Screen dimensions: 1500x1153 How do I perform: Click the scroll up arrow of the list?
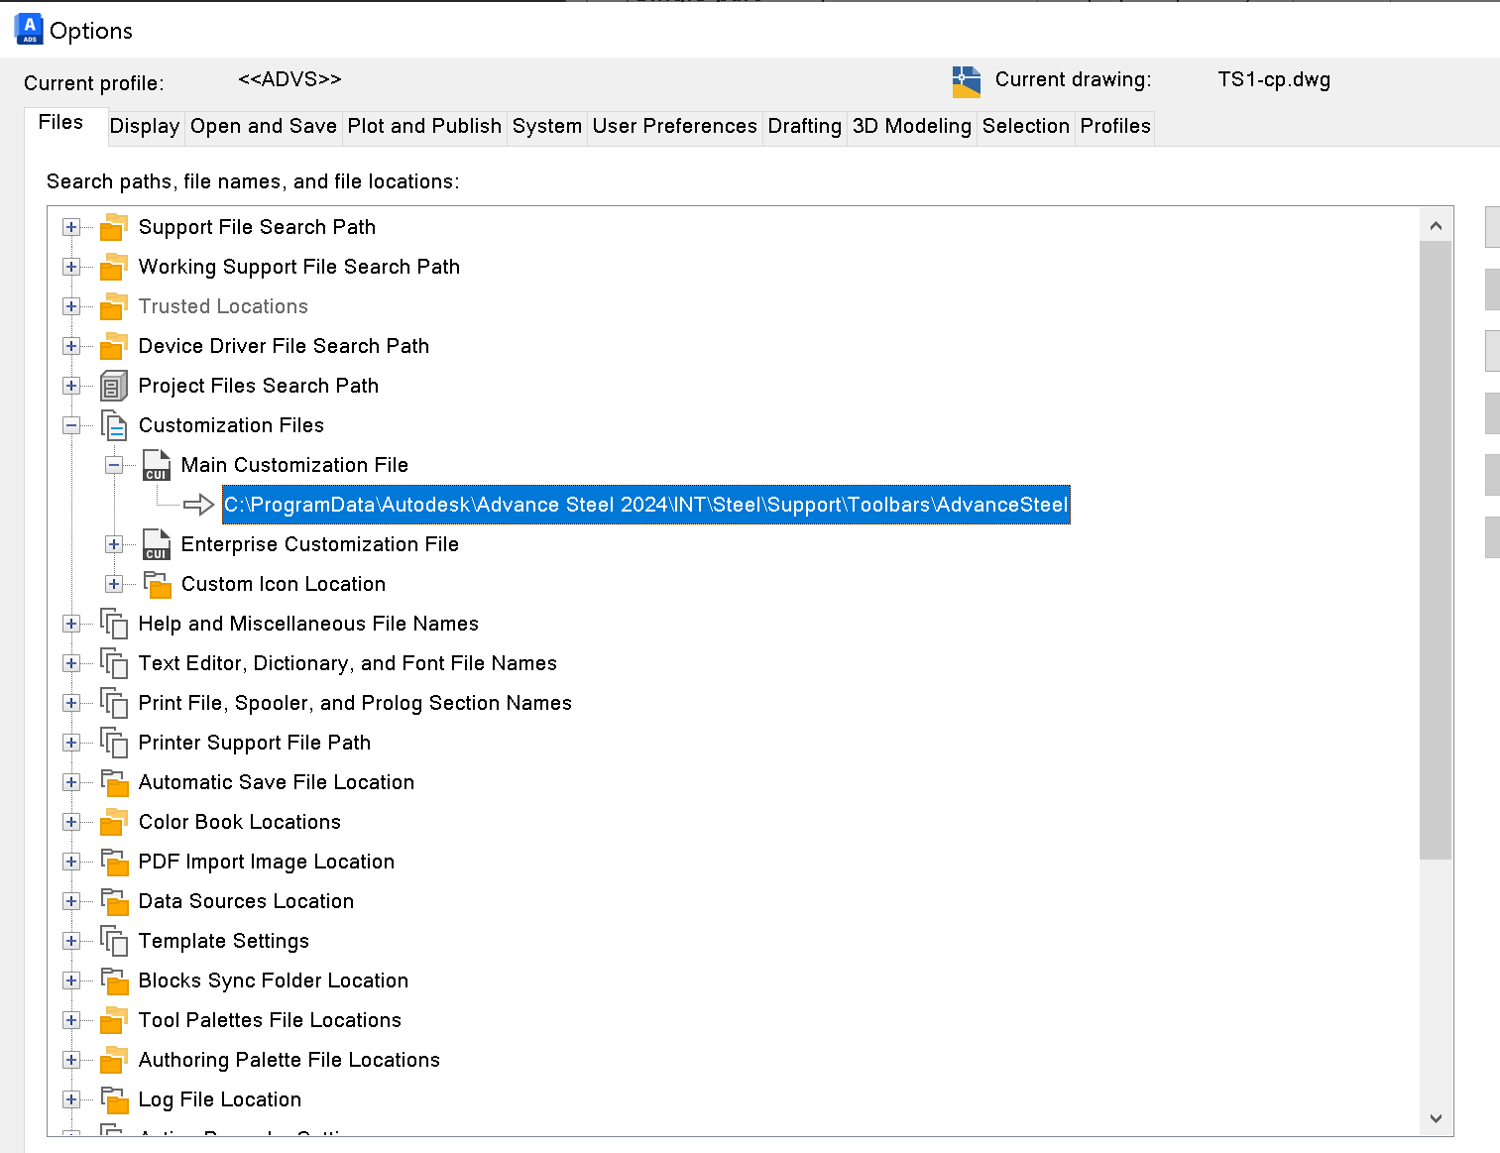coord(1436,226)
